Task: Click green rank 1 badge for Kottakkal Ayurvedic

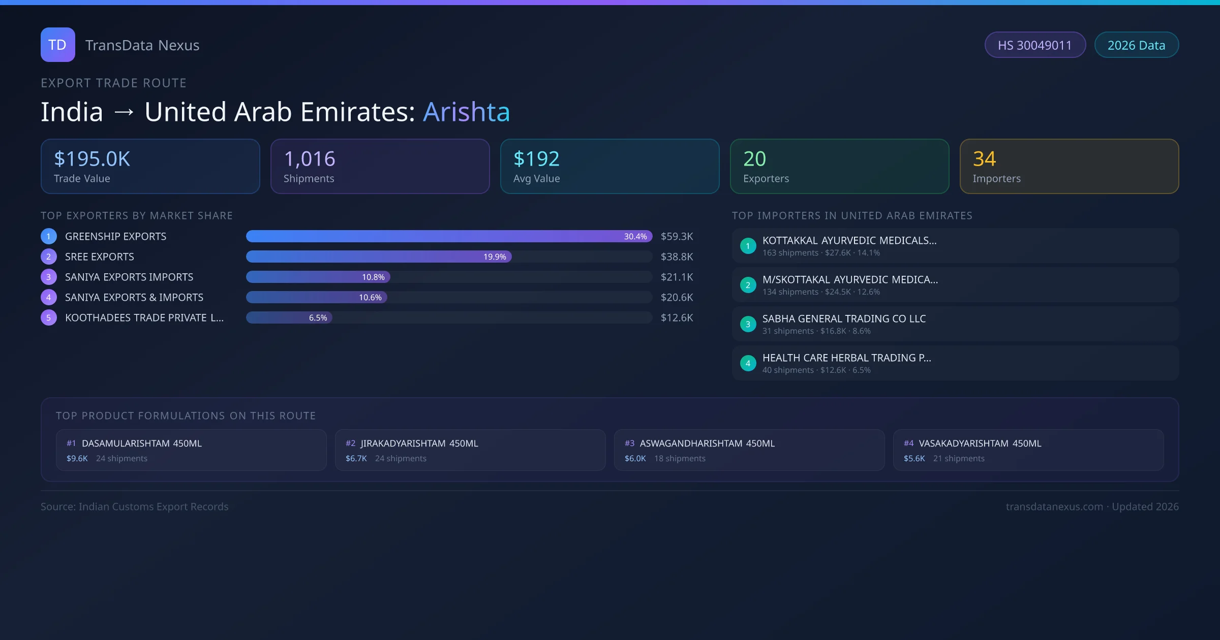Action: pyautogui.click(x=748, y=246)
